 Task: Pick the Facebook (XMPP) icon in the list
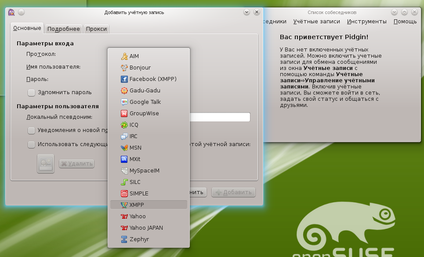tap(124, 79)
